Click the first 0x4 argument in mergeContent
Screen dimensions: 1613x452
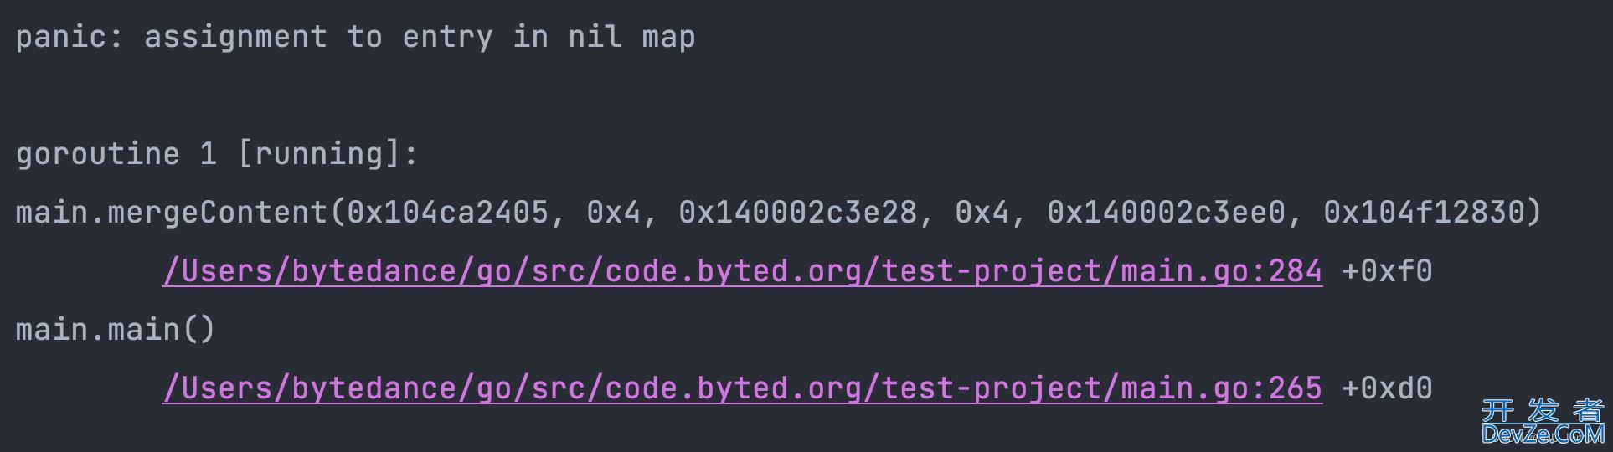coord(613,213)
